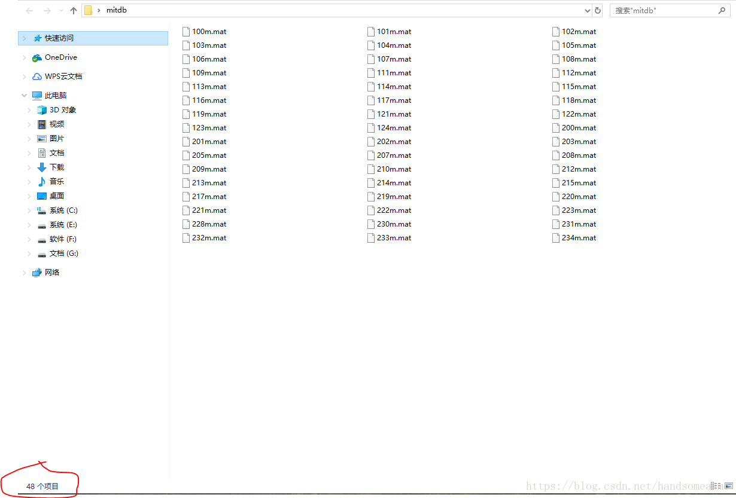Click the folder icon in address bar
Image resolution: width=736 pixels, height=498 pixels.
point(88,10)
